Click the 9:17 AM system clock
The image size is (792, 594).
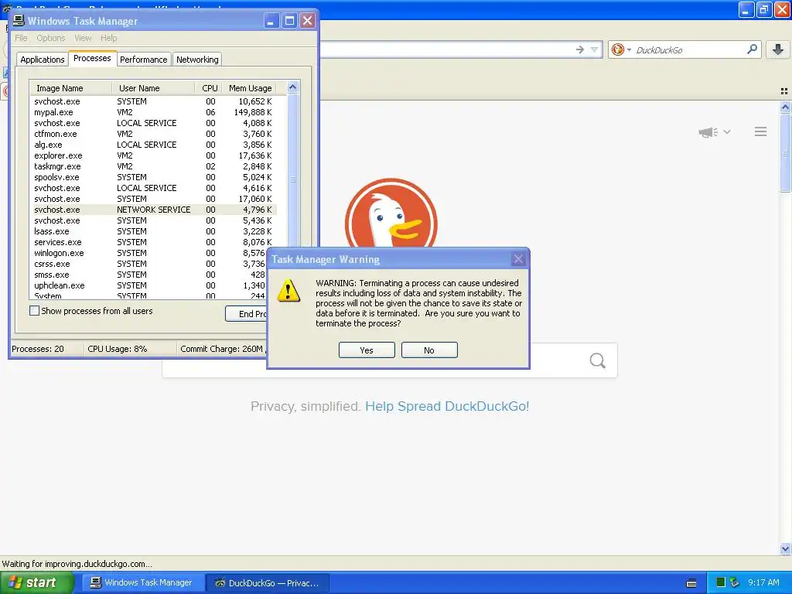click(763, 582)
